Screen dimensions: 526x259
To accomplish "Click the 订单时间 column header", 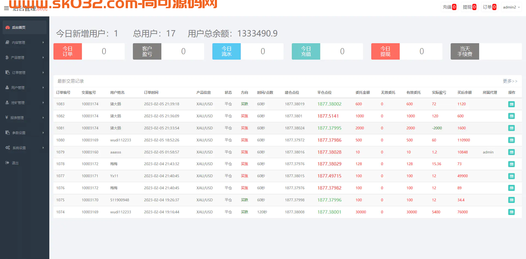I will (x=151, y=92).
